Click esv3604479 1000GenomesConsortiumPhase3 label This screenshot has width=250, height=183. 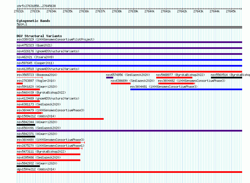tap(51, 110)
